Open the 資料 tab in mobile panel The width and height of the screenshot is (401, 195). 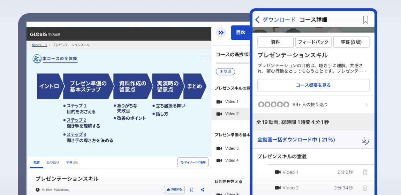(x=275, y=42)
